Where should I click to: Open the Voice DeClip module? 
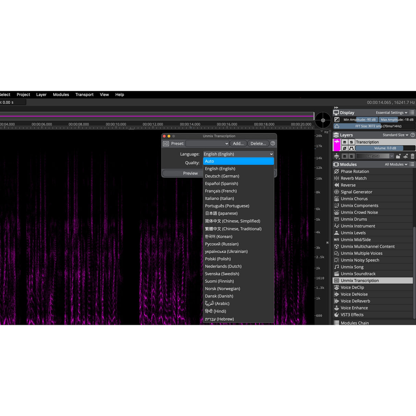point(352,287)
